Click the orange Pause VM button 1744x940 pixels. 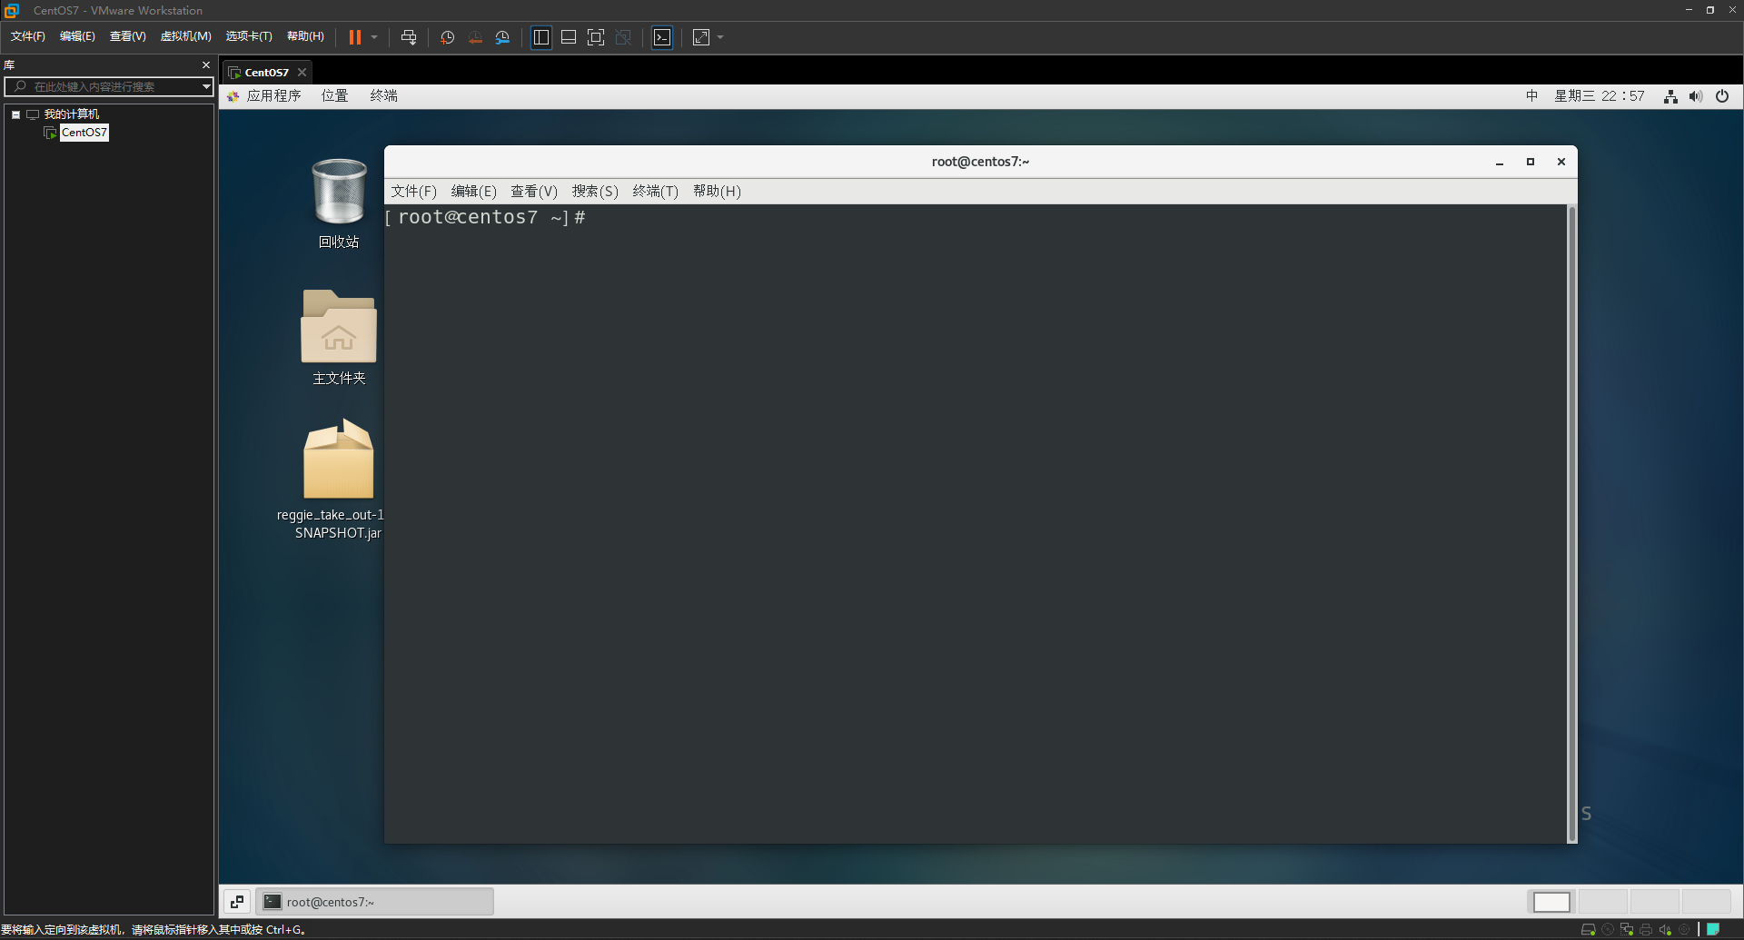[x=354, y=37]
